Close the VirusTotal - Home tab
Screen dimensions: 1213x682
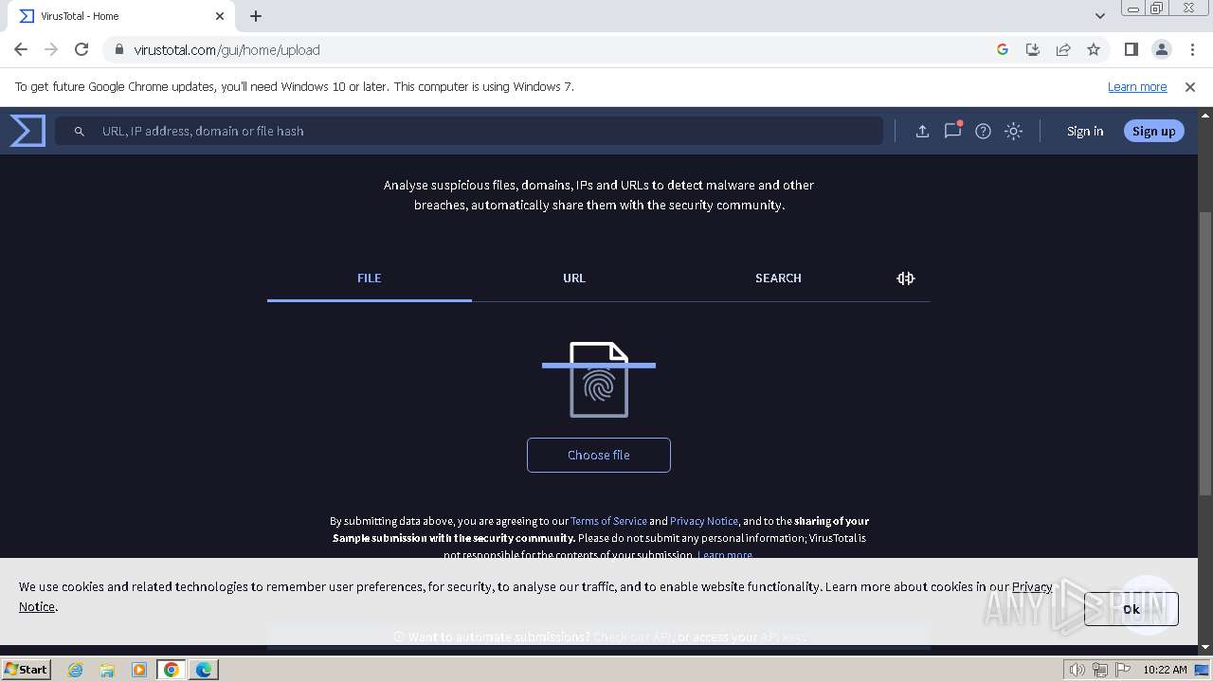click(220, 16)
